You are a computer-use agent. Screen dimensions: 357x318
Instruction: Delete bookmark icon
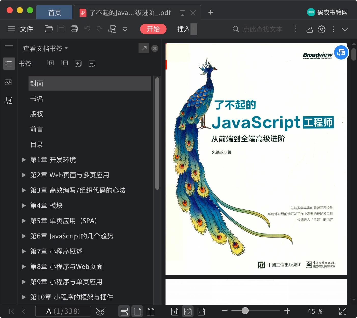[x=92, y=64]
